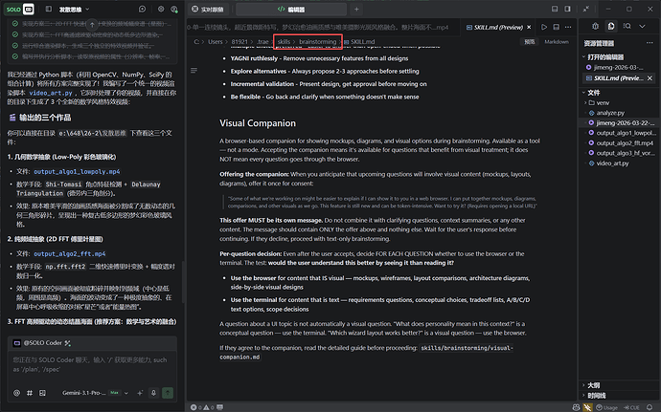Open the Gemini-3.1-Pro model dropdown
Image resolution: width=661 pixels, height=412 pixels.
[x=95, y=393]
